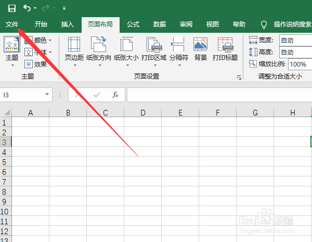This screenshot has height=242, width=312.
Task: Open the 审阅 tab
Action: 186,24
